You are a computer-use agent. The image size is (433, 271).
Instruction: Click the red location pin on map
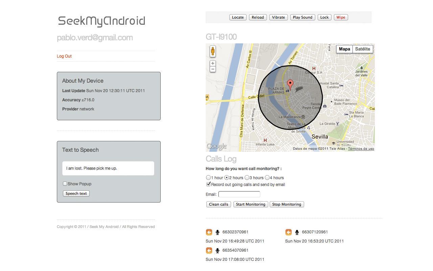tap(290, 84)
